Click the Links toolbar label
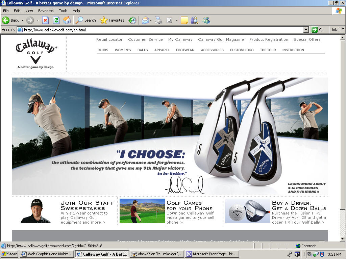Screen dimensions: 346x259 tap(334, 30)
